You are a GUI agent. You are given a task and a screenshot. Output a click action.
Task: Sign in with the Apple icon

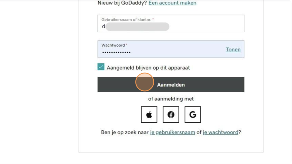149,114
